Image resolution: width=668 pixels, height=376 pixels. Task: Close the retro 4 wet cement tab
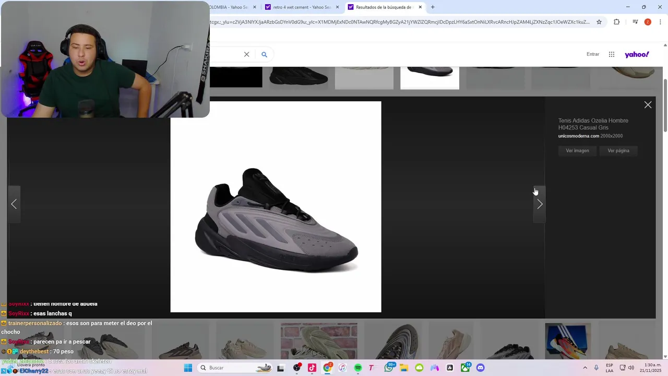(337, 7)
